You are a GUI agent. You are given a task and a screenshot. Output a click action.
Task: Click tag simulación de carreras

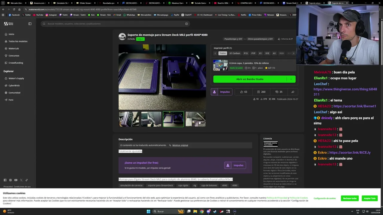pyautogui.click(x=131, y=185)
